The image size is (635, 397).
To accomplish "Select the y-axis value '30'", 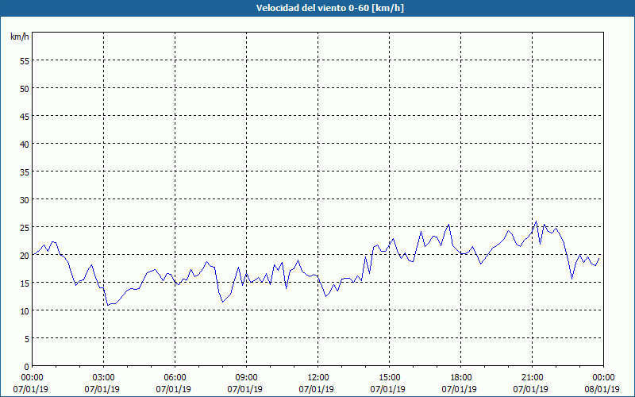I will (x=25, y=202).
